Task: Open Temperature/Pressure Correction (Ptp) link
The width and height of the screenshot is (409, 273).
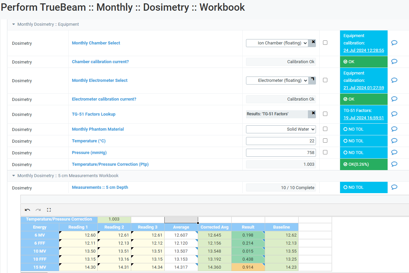Action: point(110,164)
